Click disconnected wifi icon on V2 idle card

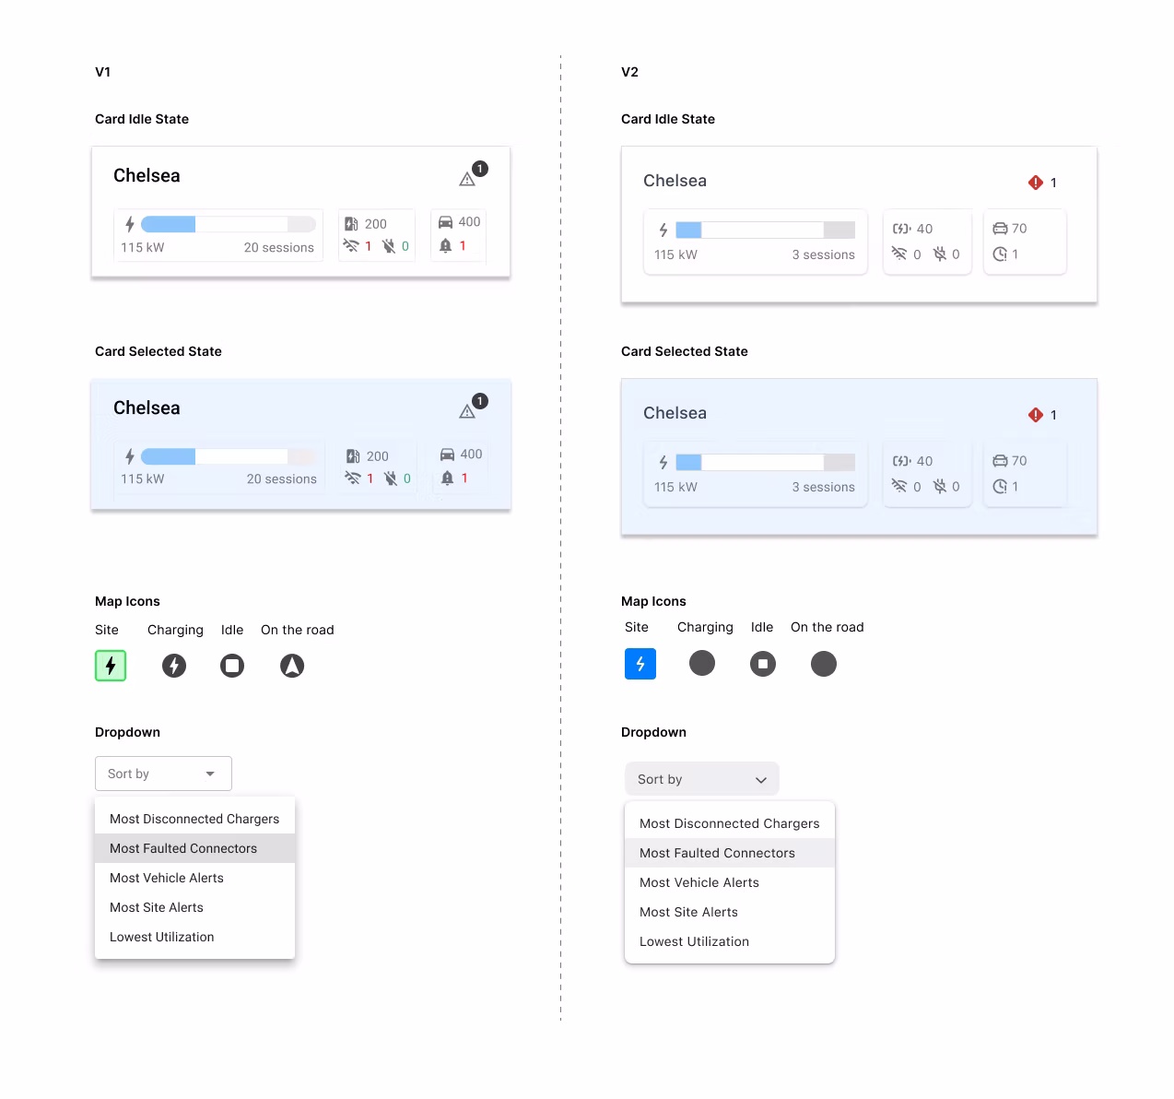coord(899,254)
